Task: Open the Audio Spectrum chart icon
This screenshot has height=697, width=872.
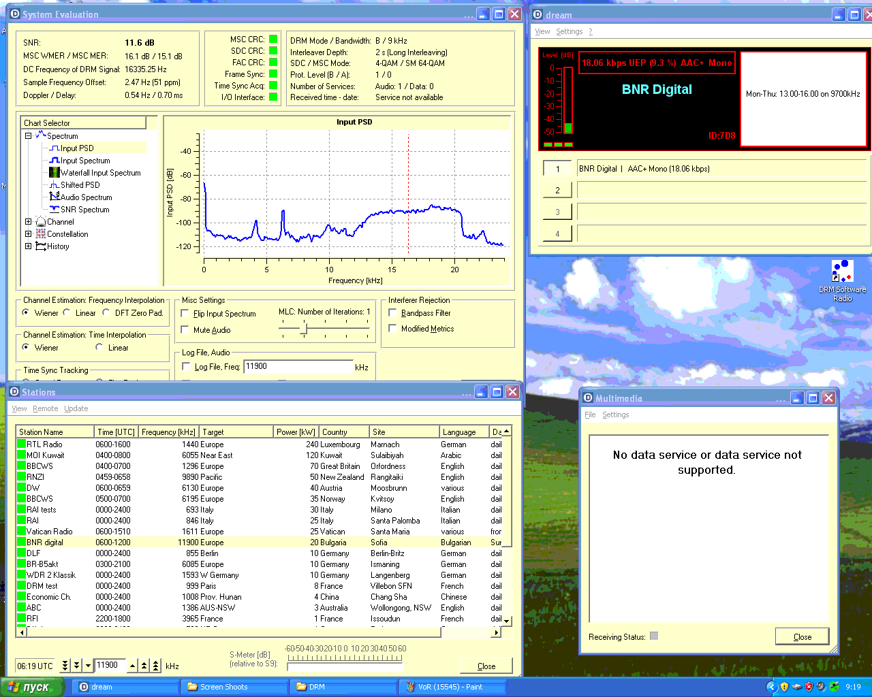Action: pos(54,197)
